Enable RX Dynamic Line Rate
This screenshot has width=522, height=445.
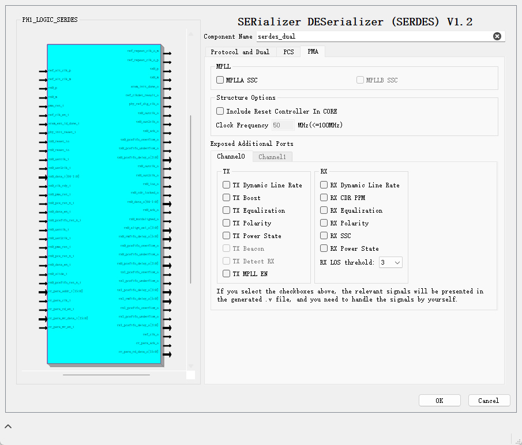click(x=324, y=185)
